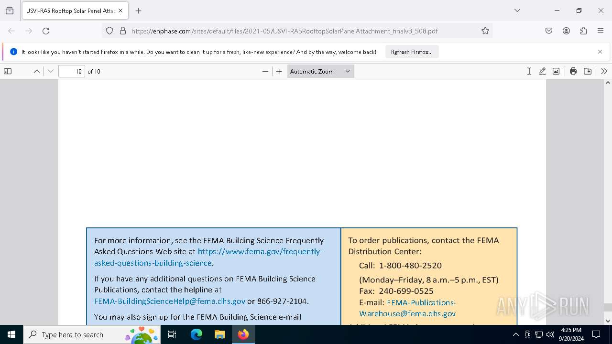The image size is (612, 344).
Task: Click the Fax: 240-699-0525 text
Action: [x=396, y=290]
